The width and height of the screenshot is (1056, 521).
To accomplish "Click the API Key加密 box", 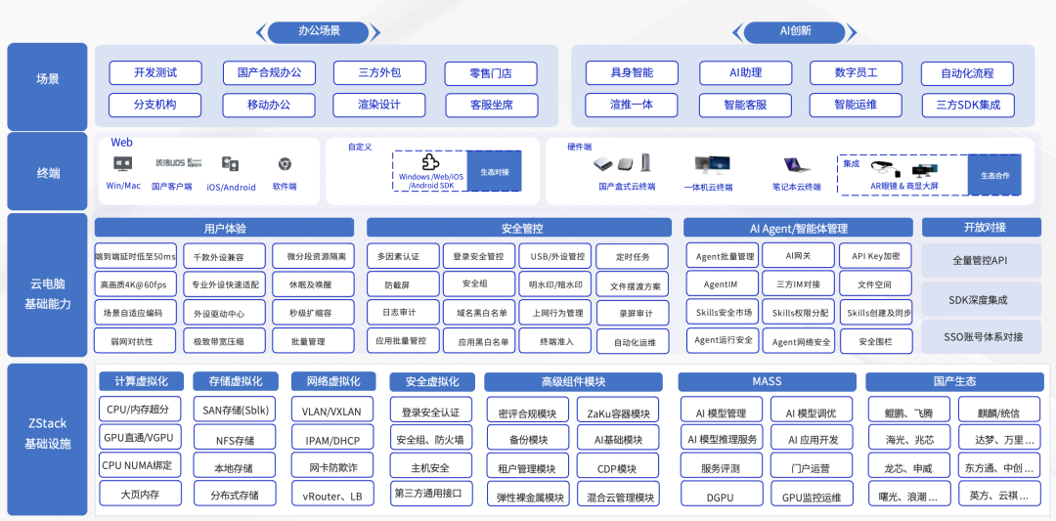I will (875, 256).
